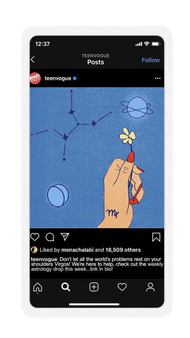
Task: Tap the teenvogue username in post header
Action: [x=58, y=78]
